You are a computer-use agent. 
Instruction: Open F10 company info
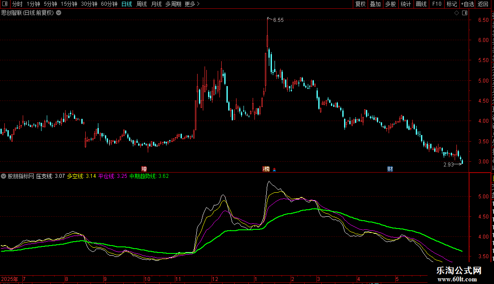click(437, 4)
